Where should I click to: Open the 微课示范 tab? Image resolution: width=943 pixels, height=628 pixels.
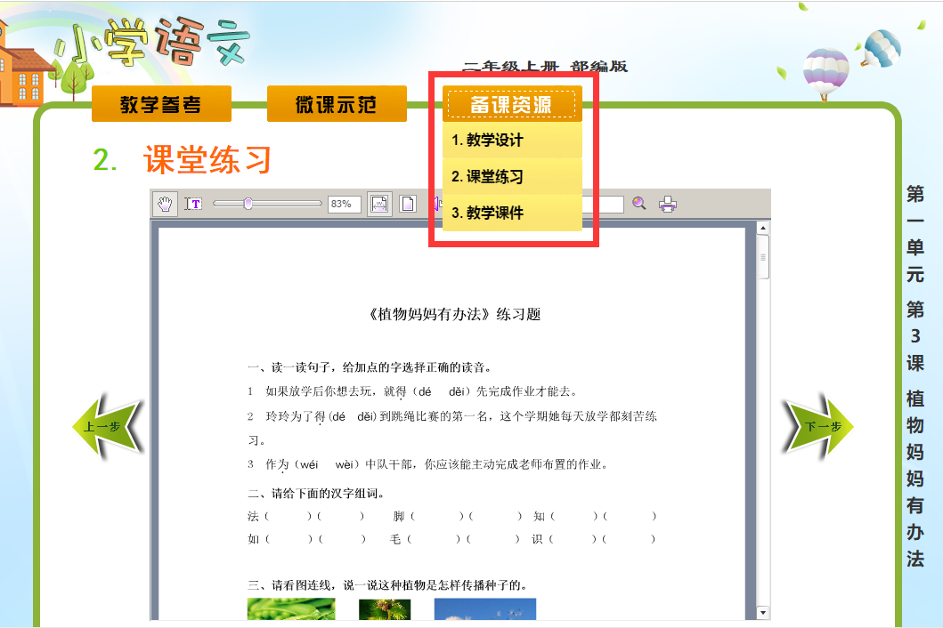click(x=337, y=104)
